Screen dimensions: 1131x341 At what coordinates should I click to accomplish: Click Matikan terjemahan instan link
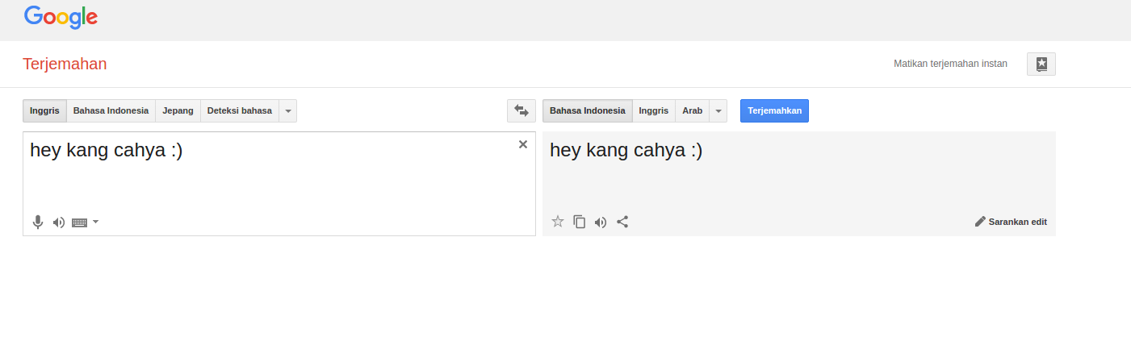[x=950, y=64]
